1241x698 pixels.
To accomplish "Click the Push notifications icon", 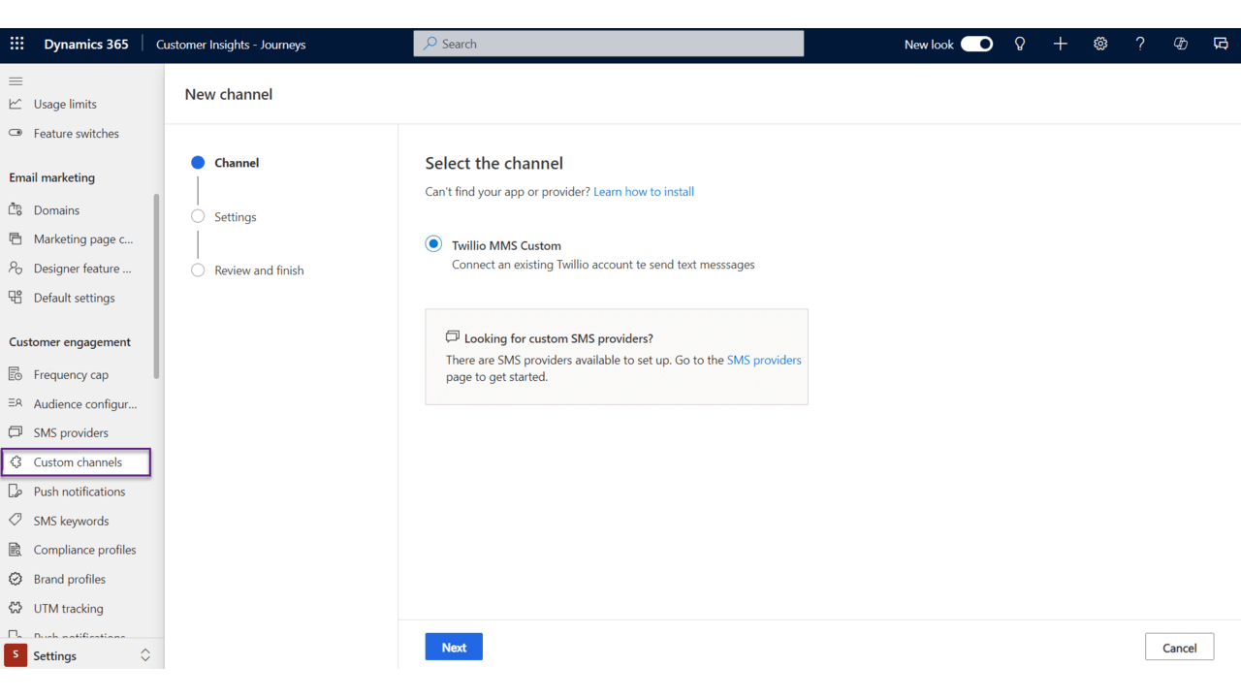I will (x=16, y=492).
